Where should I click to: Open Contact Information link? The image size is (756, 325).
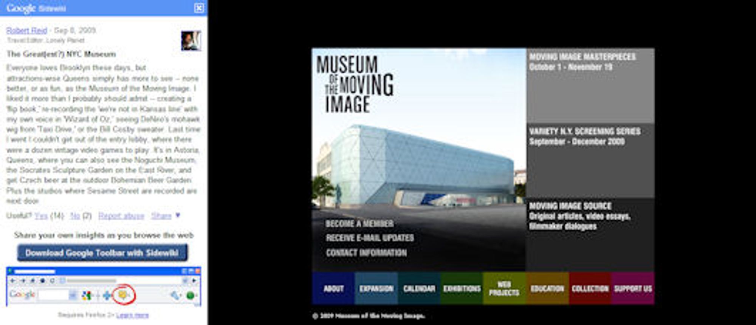click(x=366, y=253)
